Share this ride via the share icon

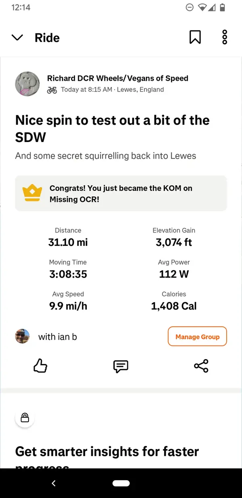pos(201,366)
